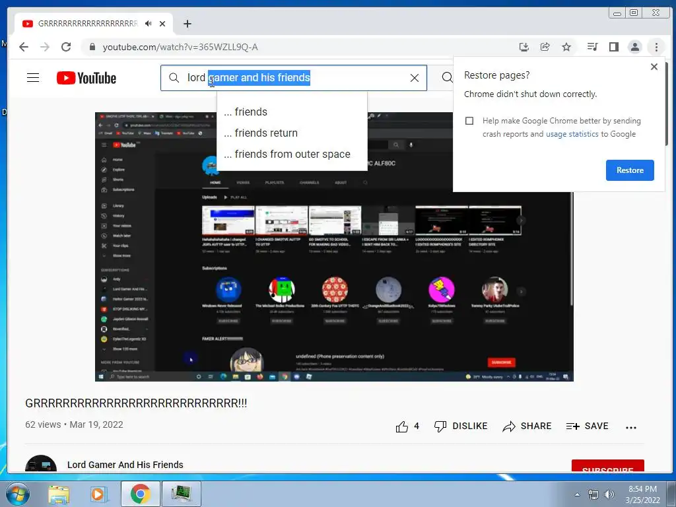The image size is (676, 507).
Task: Click the forward navigation arrow
Action: click(45, 47)
